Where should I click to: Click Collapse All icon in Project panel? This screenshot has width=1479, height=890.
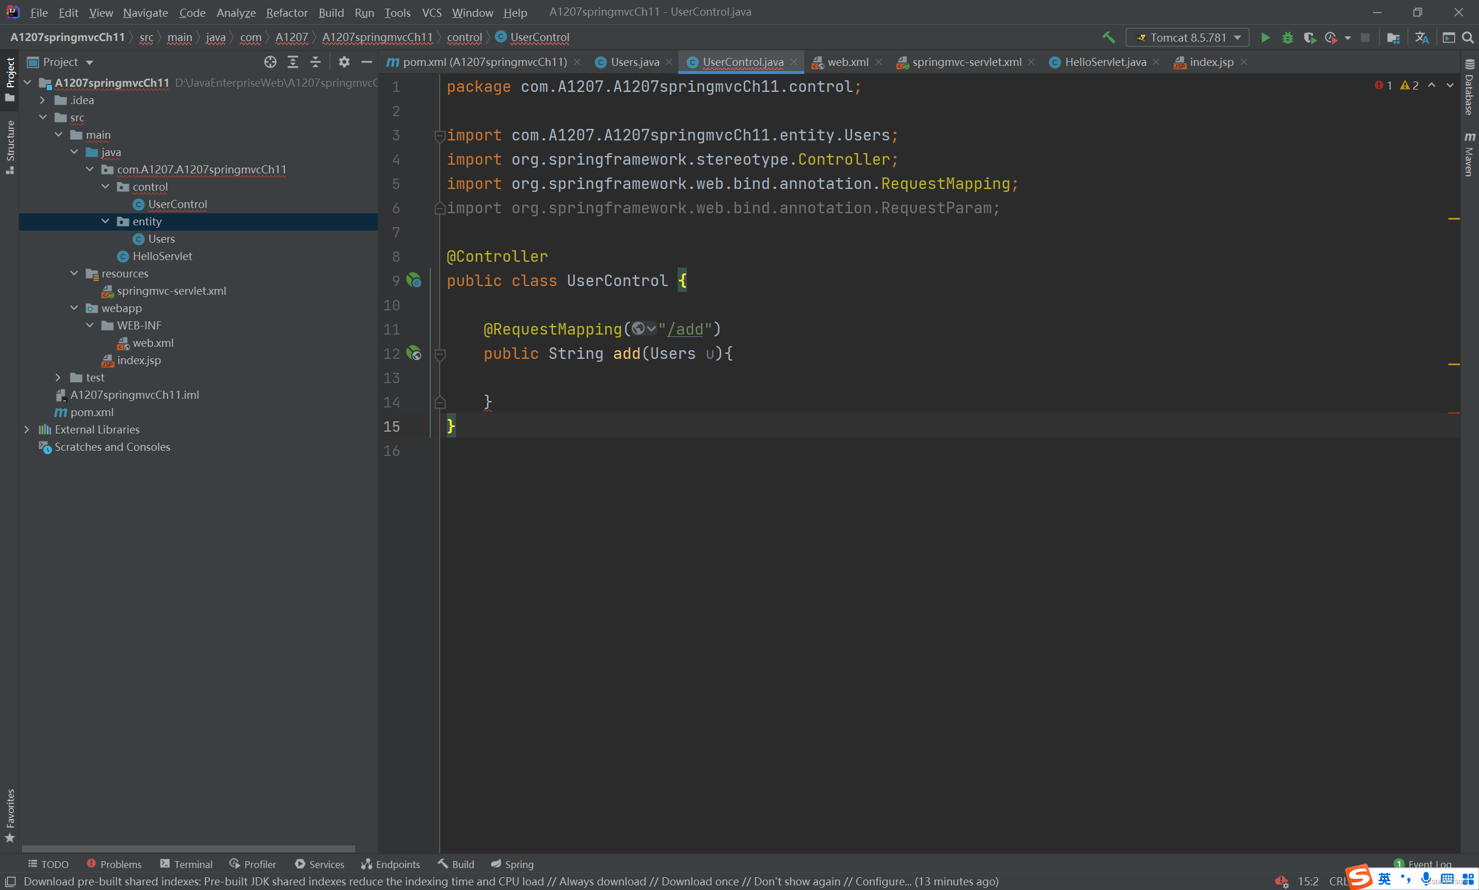click(x=315, y=62)
